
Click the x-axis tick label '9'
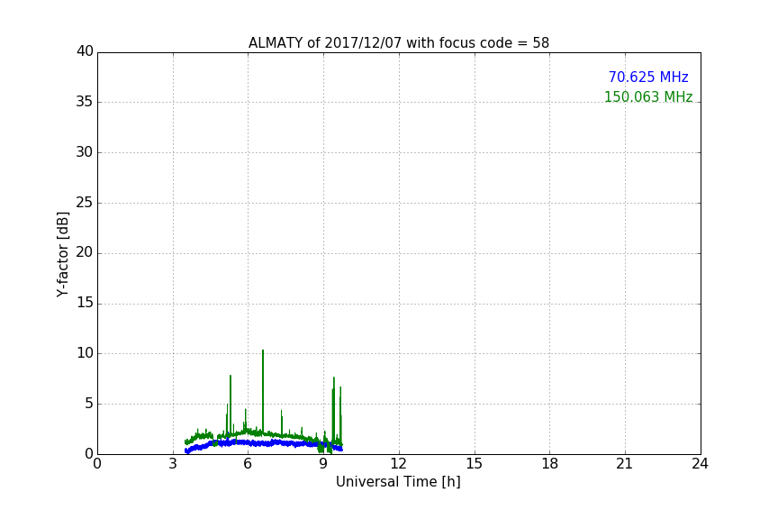point(323,464)
